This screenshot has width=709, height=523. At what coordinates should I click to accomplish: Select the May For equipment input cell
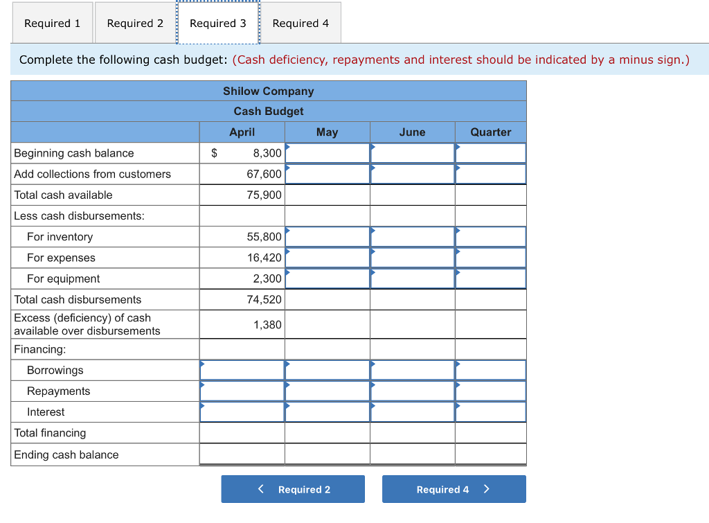[327, 278]
